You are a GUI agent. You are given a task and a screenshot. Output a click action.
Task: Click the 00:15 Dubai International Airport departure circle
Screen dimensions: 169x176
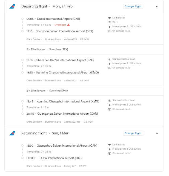tap(22, 19)
